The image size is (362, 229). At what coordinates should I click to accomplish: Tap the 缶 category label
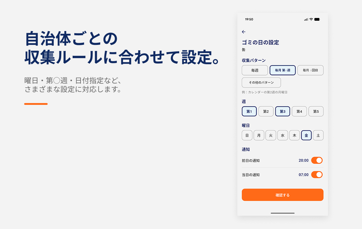coord(244,49)
